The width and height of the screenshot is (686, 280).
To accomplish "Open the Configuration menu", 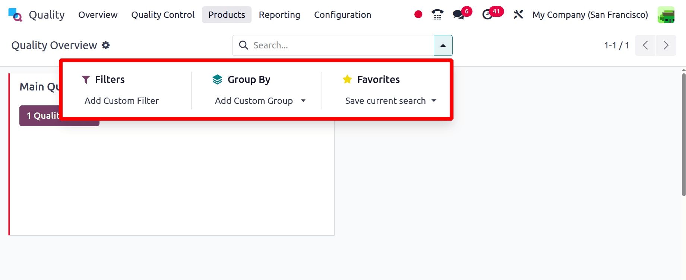I will click(x=342, y=15).
